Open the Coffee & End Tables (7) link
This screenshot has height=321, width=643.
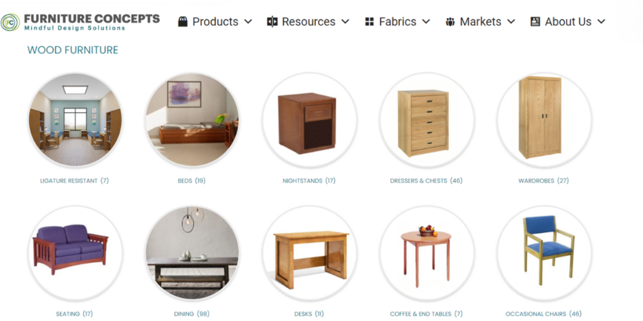[426, 313]
